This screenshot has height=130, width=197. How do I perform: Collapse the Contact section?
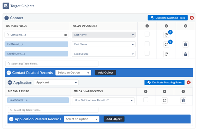pyautogui.click(x=7, y=18)
